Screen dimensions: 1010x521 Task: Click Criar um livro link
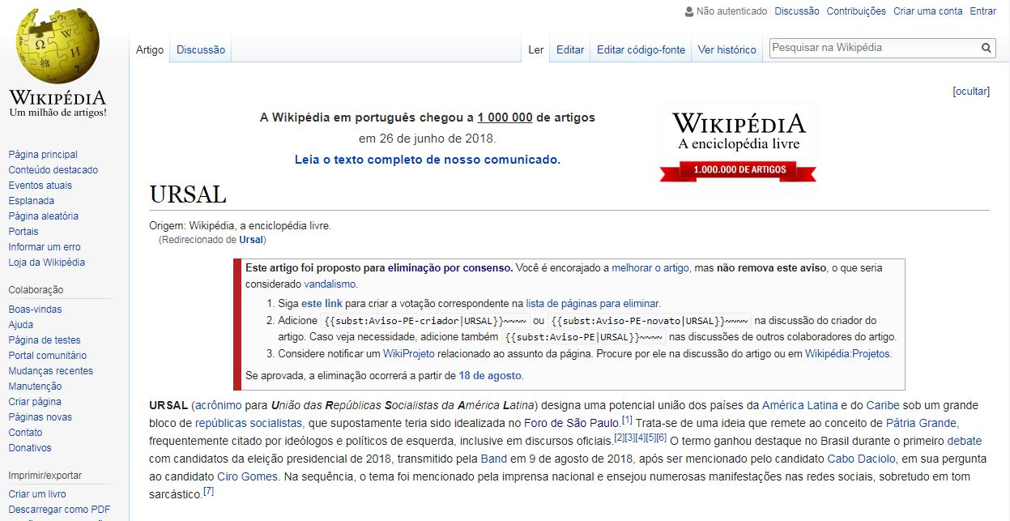[x=37, y=493]
